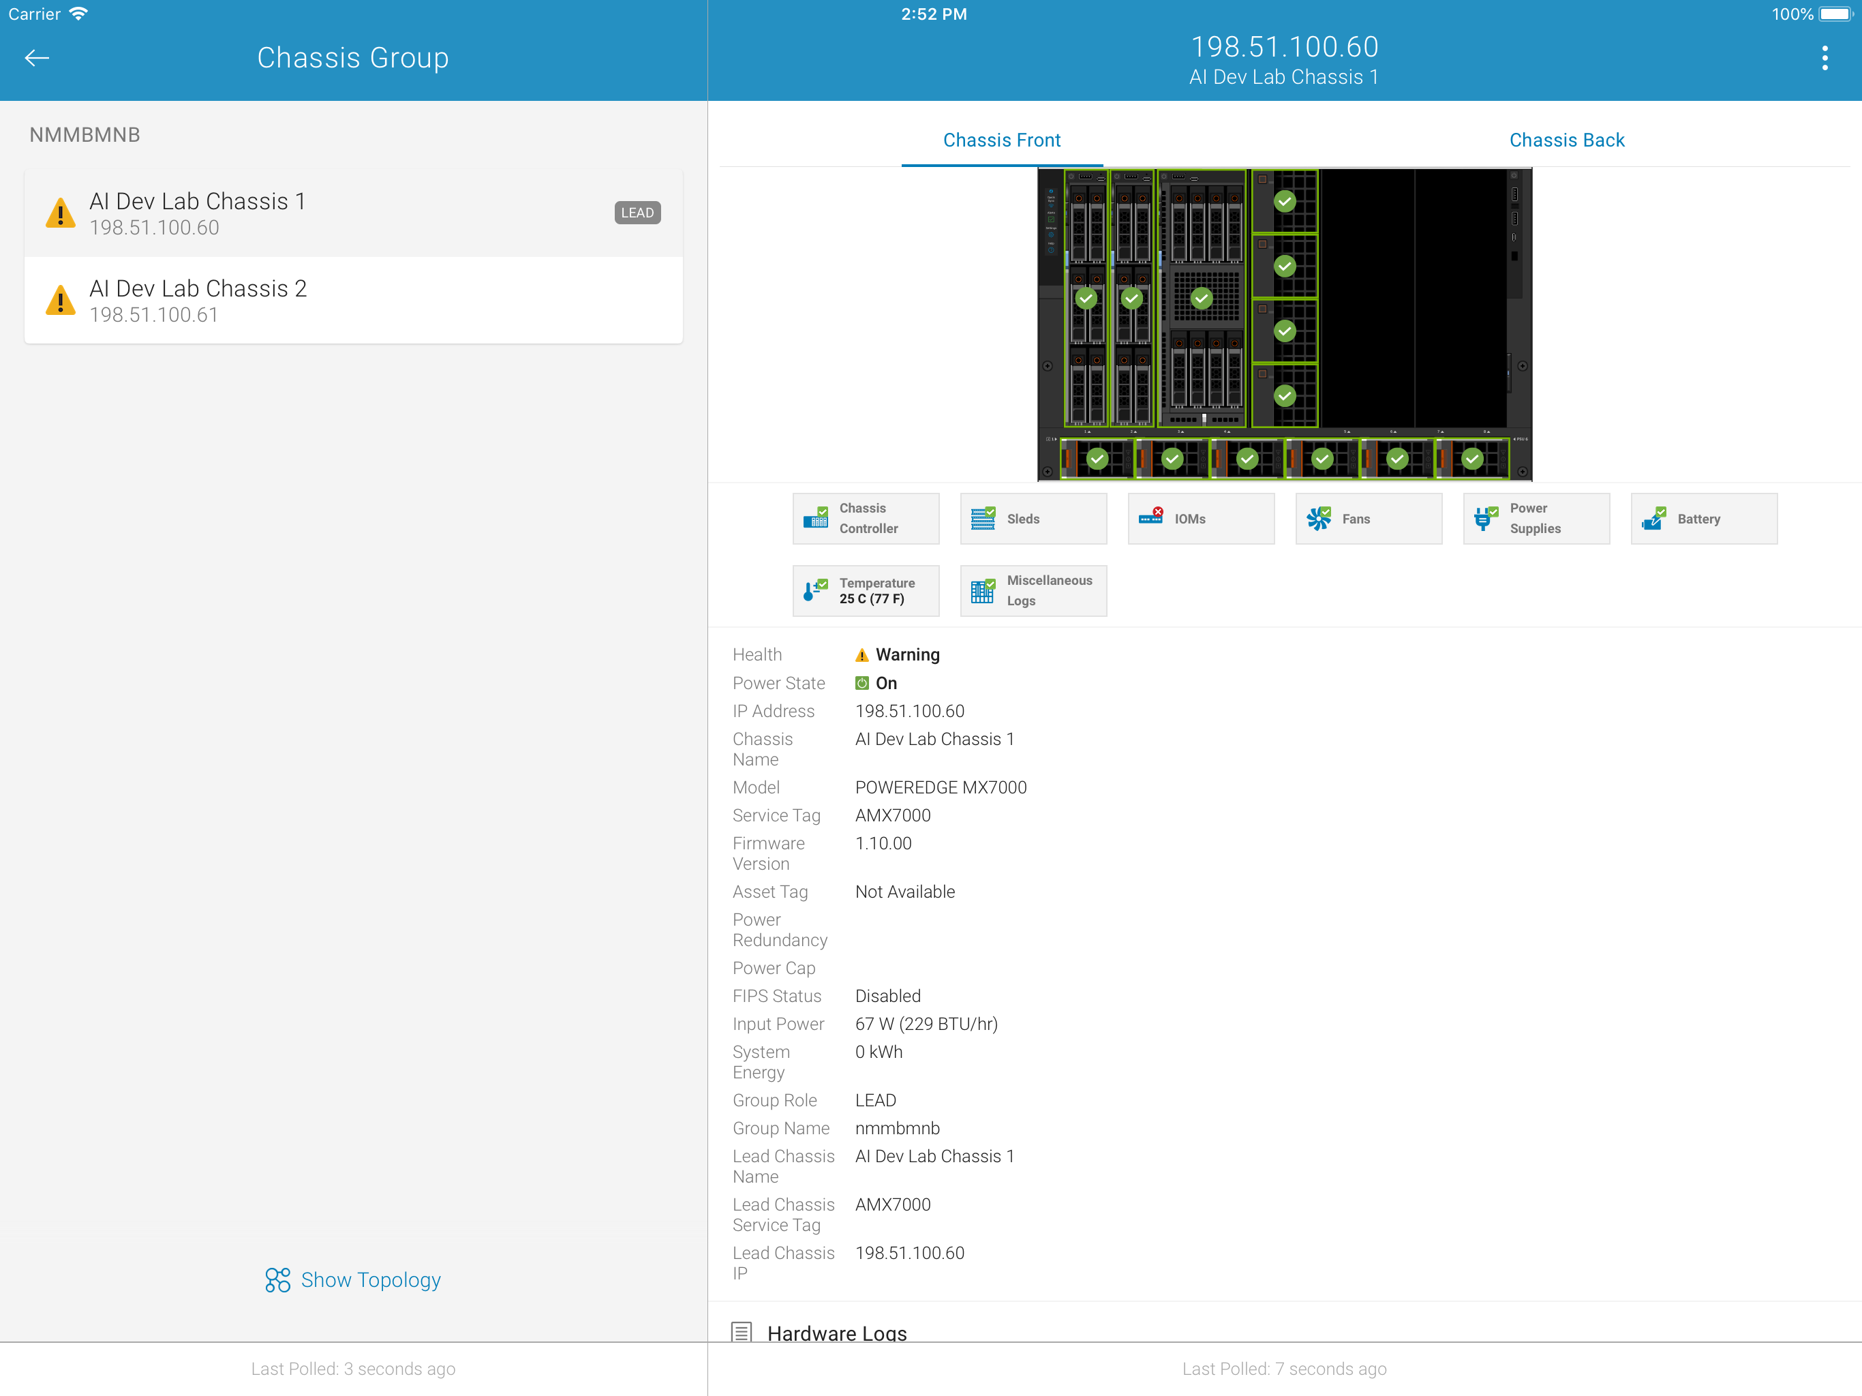Image resolution: width=1862 pixels, height=1396 pixels.
Task: Open the Power Supplies tile
Action: pos(1536,519)
